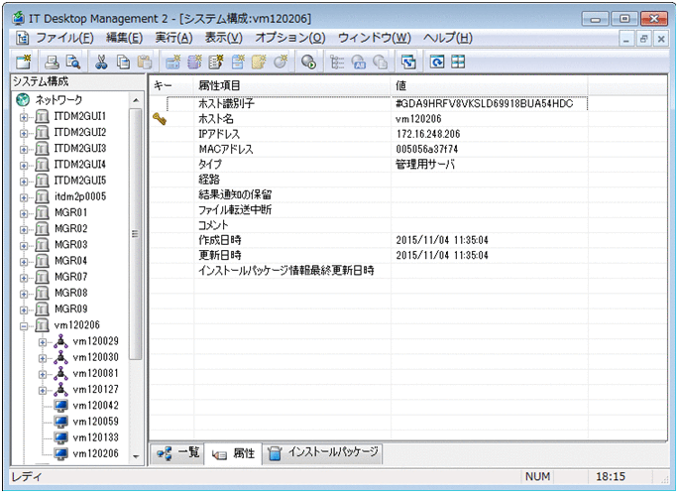
Task: Restore the inner document window
Action: click(643, 39)
